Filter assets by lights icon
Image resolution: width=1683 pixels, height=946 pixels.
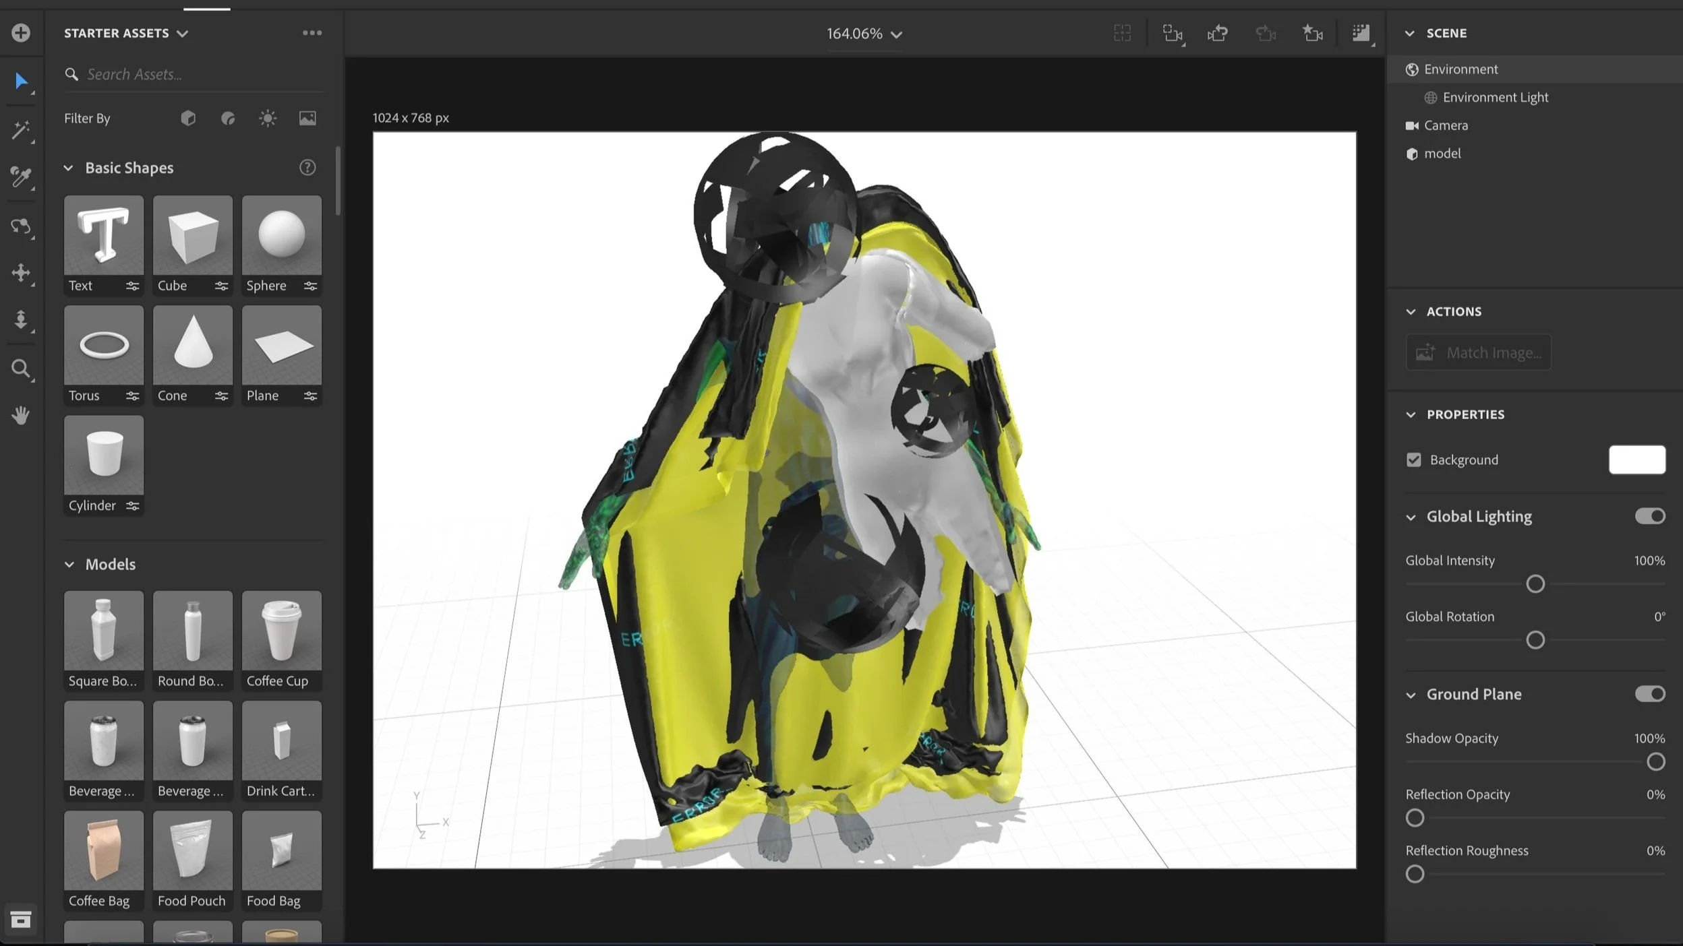pos(268,119)
